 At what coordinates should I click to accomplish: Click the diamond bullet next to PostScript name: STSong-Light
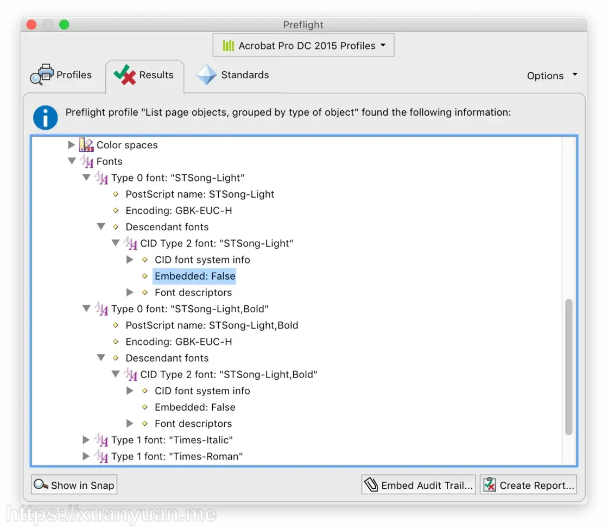point(116,194)
